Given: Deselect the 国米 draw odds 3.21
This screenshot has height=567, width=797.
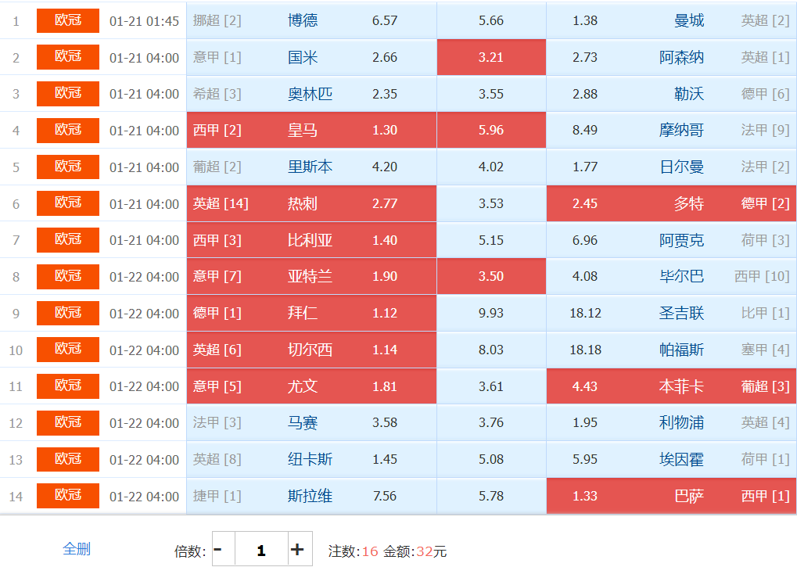Looking at the screenshot, I should [491, 57].
